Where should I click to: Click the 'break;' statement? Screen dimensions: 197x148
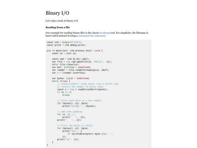click(x=66, y=95)
